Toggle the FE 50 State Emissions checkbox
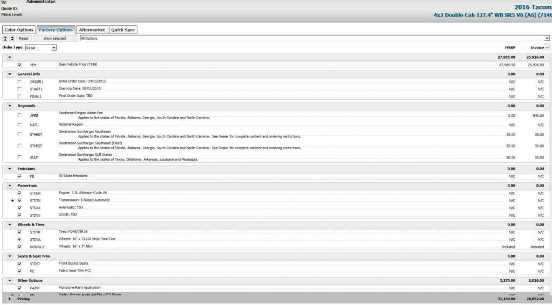The image size is (552, 305). [x=19, y=176]
